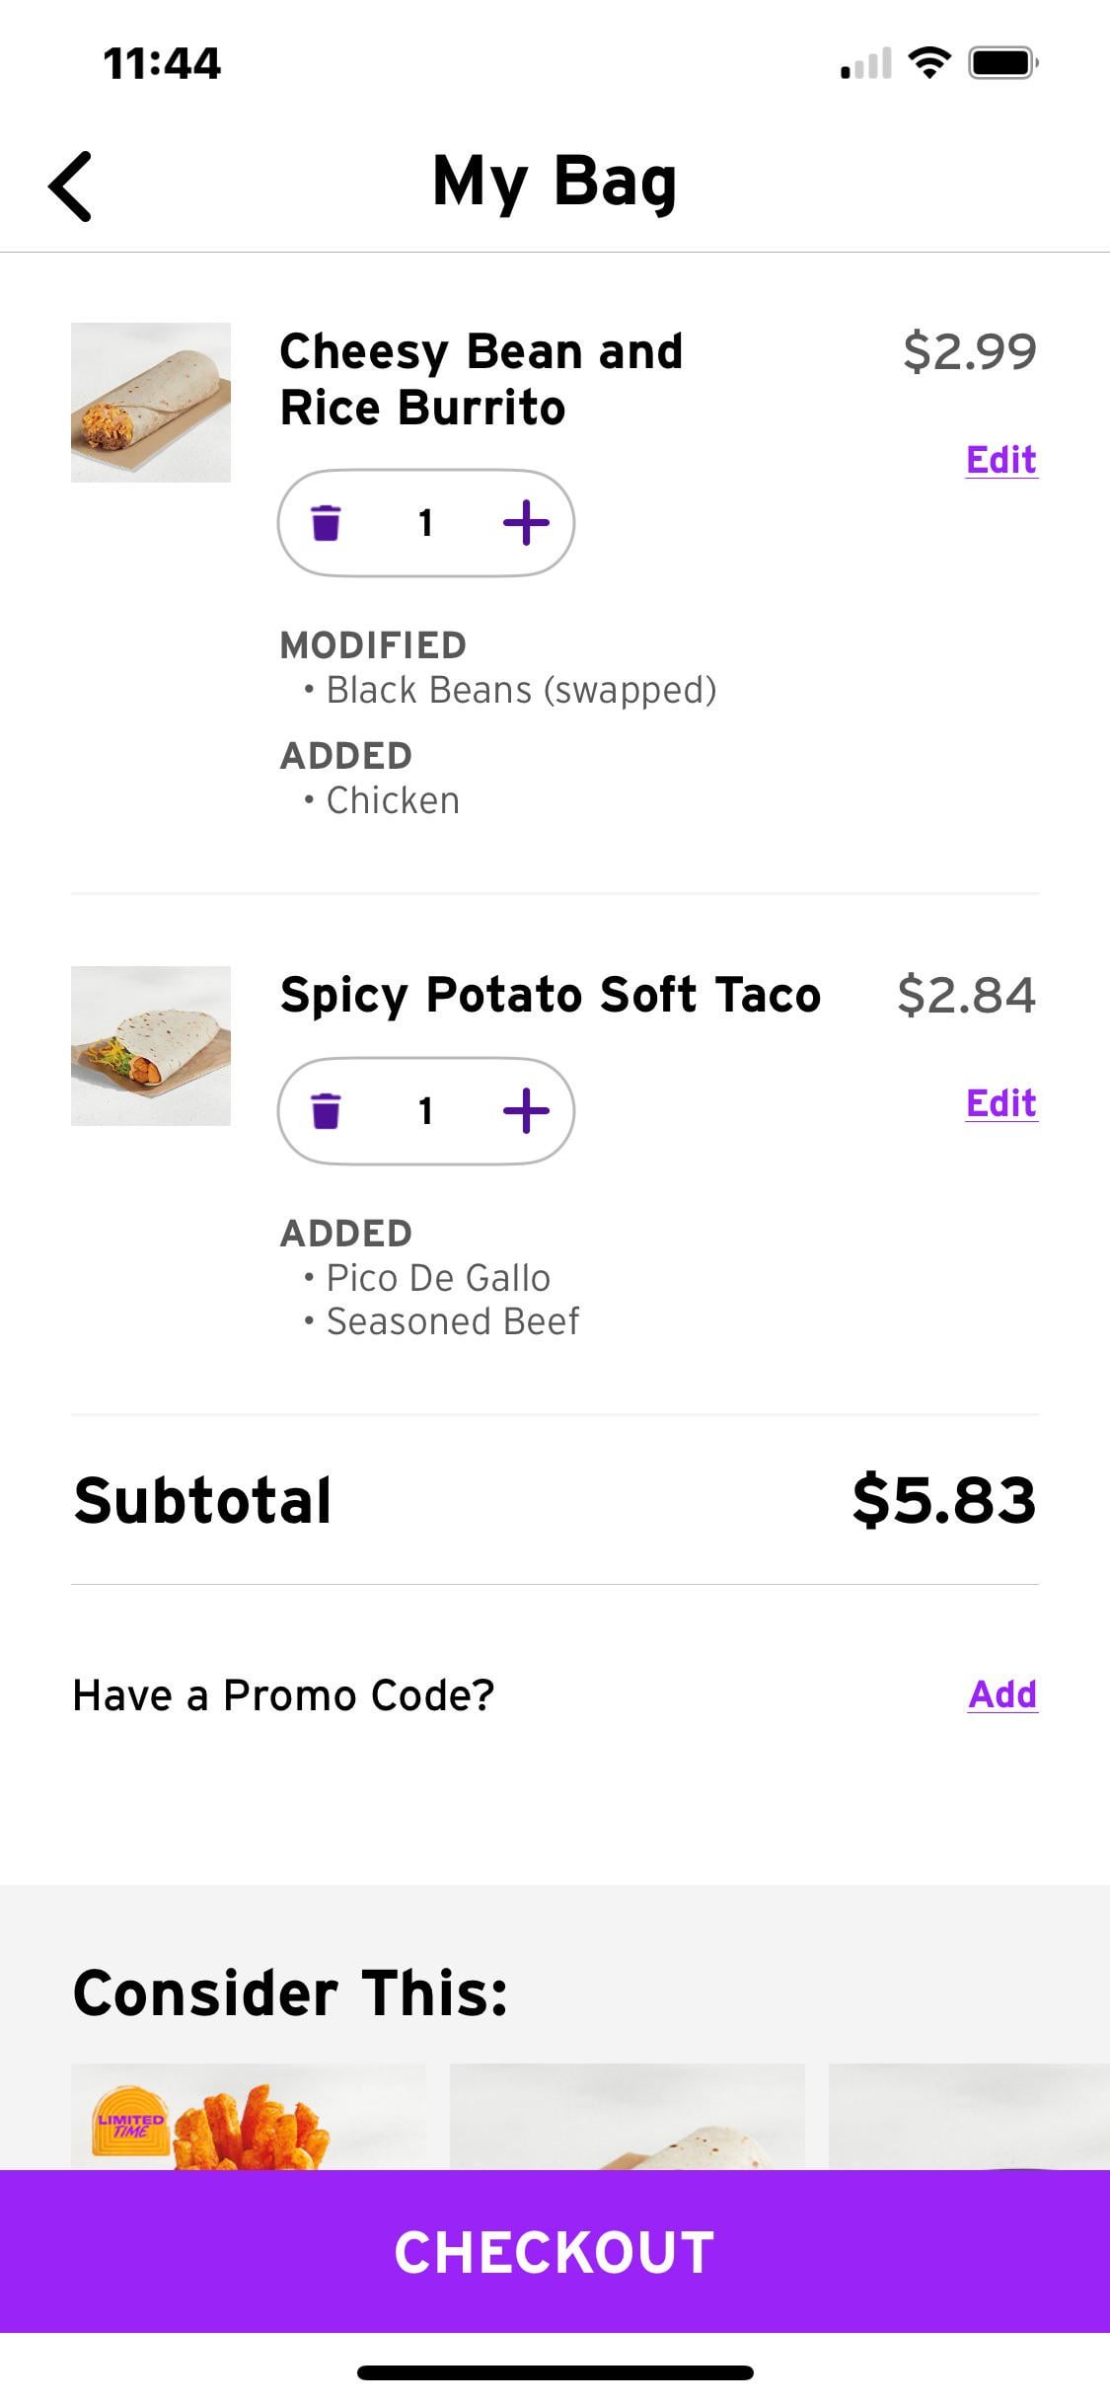Tap the back arrow icon

click(x=71, y=186)
